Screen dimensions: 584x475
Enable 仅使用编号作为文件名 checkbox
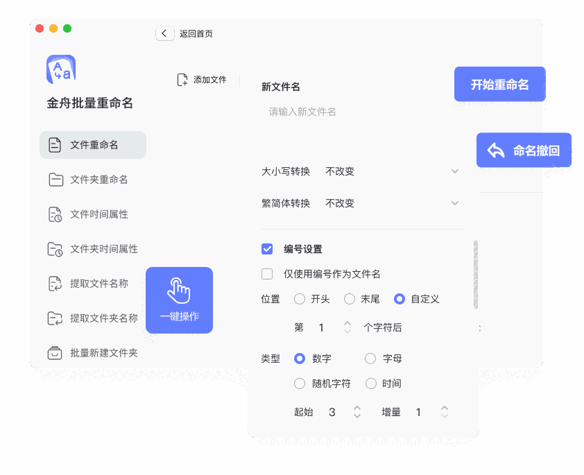267,274
